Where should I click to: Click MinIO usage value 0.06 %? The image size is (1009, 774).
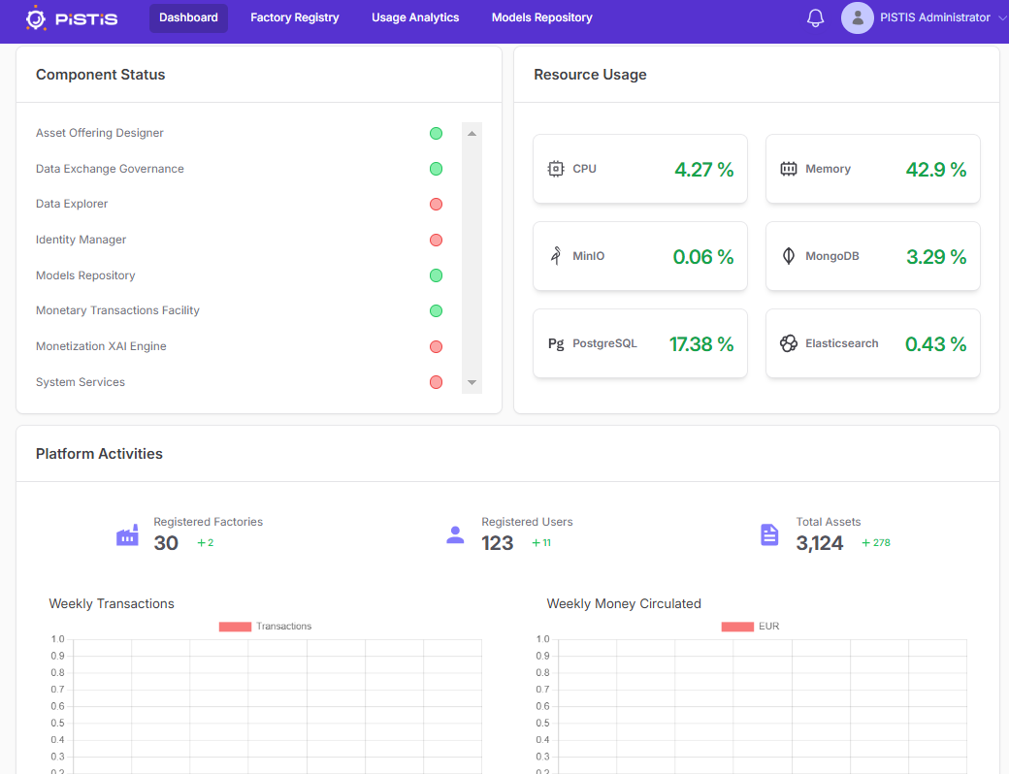(703, 257)
